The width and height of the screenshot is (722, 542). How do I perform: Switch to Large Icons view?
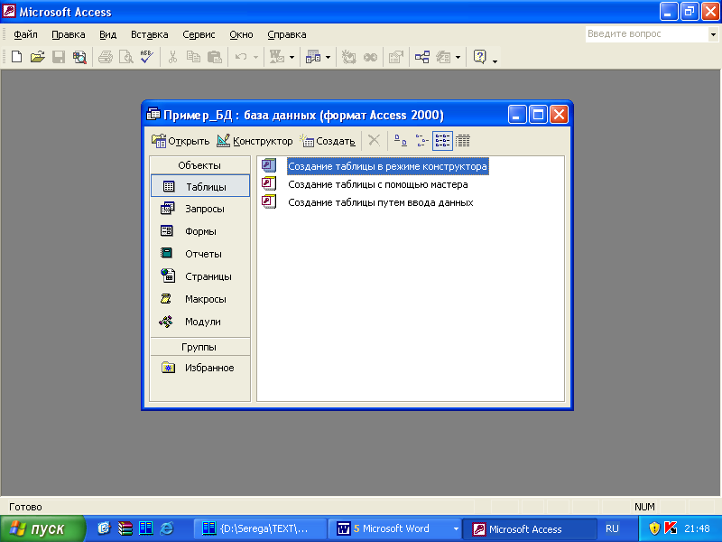pos(401,141)
